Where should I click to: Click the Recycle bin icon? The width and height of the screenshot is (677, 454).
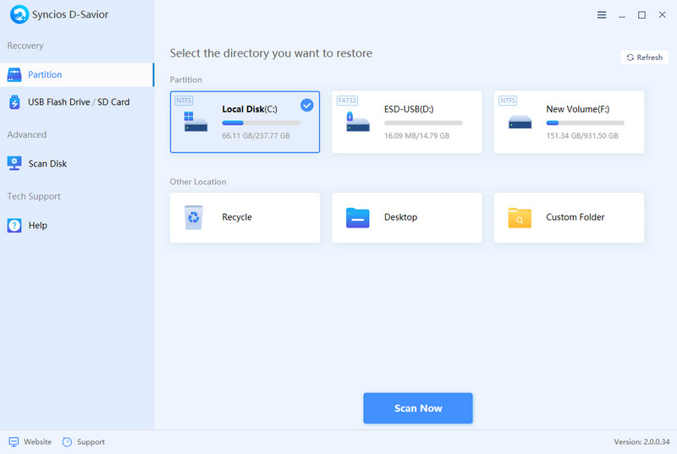click(195, 217)
